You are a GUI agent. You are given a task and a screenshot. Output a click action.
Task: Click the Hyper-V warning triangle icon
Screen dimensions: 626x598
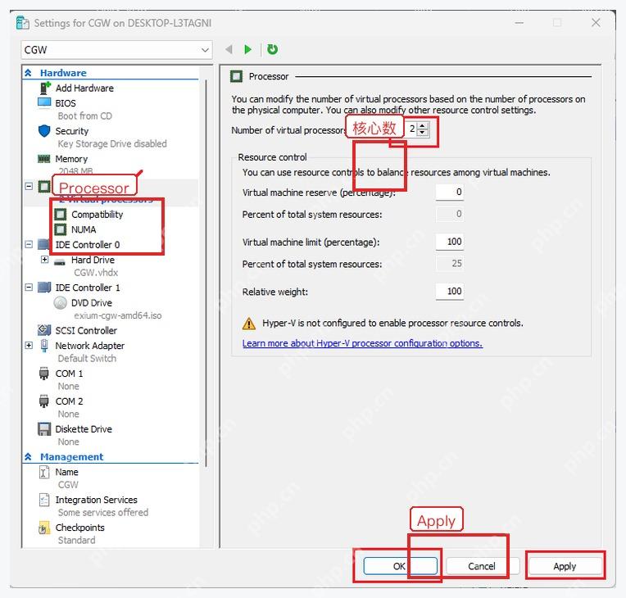pyautogui.click(x=249, y=323)
